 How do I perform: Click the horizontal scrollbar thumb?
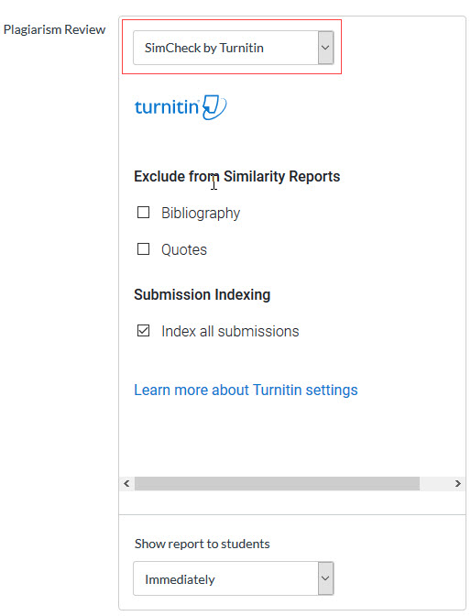277,484
